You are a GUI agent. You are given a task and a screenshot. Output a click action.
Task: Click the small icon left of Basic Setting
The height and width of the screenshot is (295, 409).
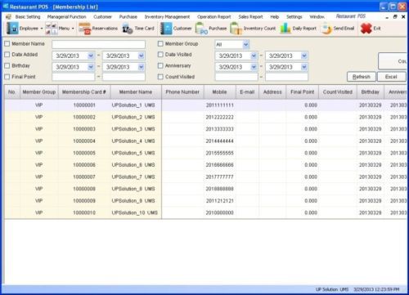pyautogui.click(x=8, y=17)
